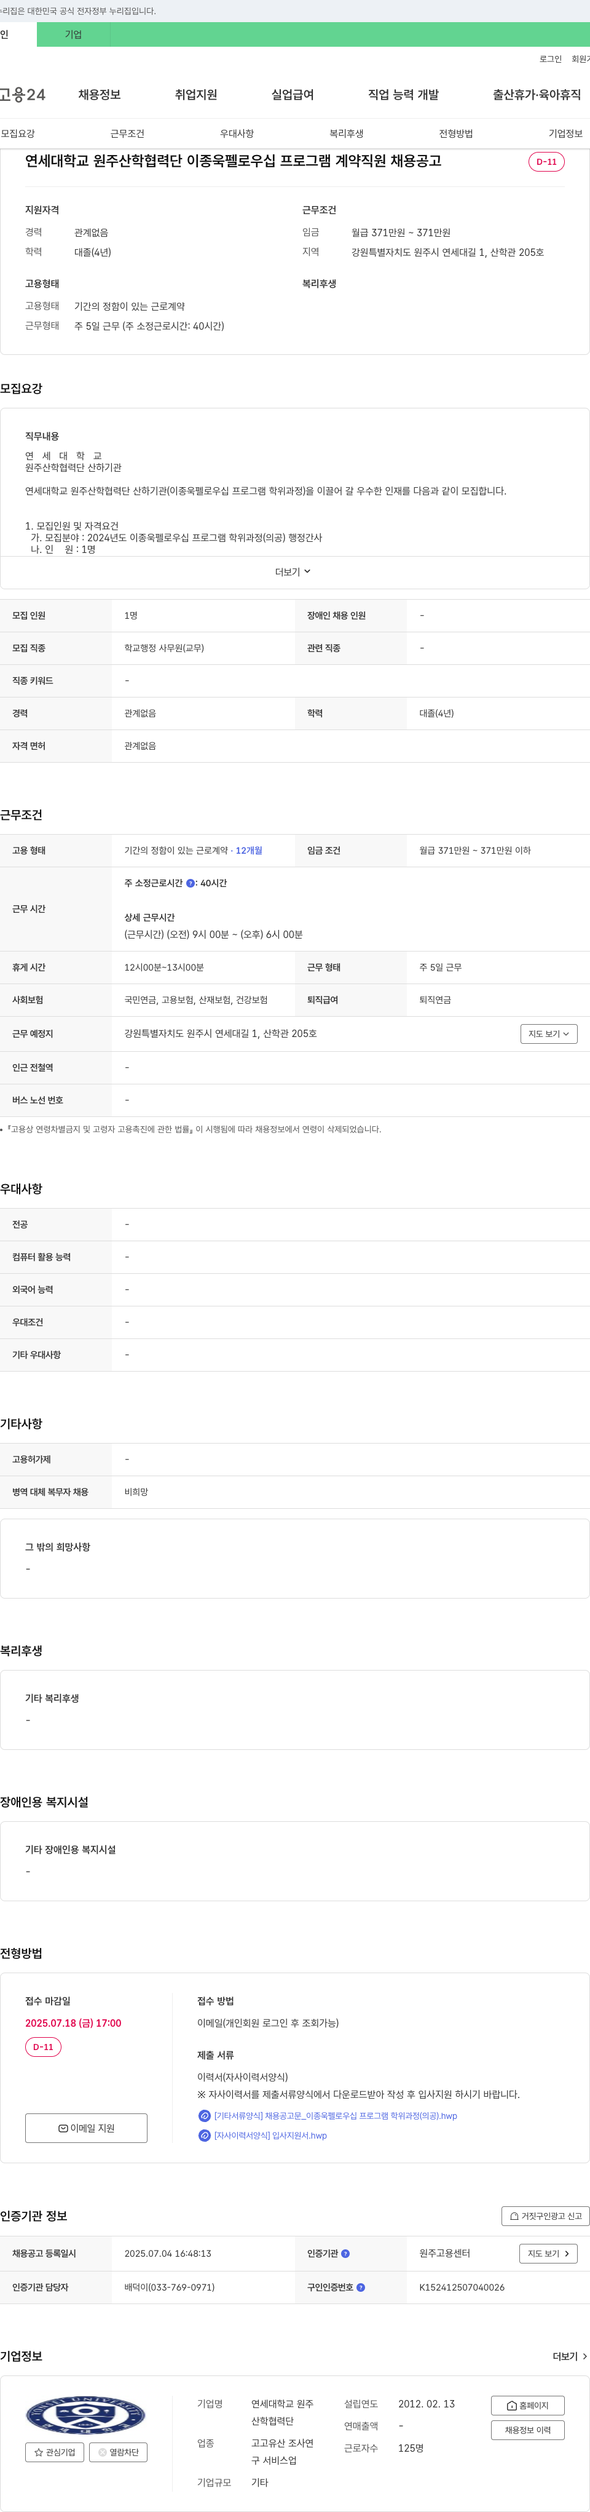This screenshot has width=590, height=2512.
Task: Report false ad via 거짓구인광고 신고
Action: tap(545, 2216)
